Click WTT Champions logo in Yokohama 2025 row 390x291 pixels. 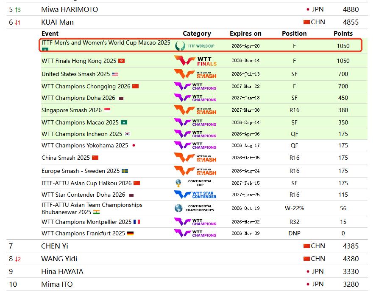195,145
